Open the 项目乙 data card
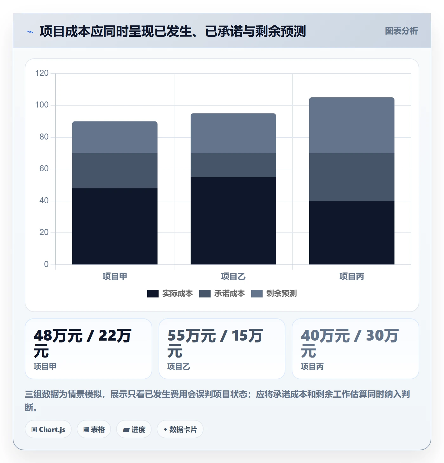Viewport: 444px width, 463px height. pos(222,349)
